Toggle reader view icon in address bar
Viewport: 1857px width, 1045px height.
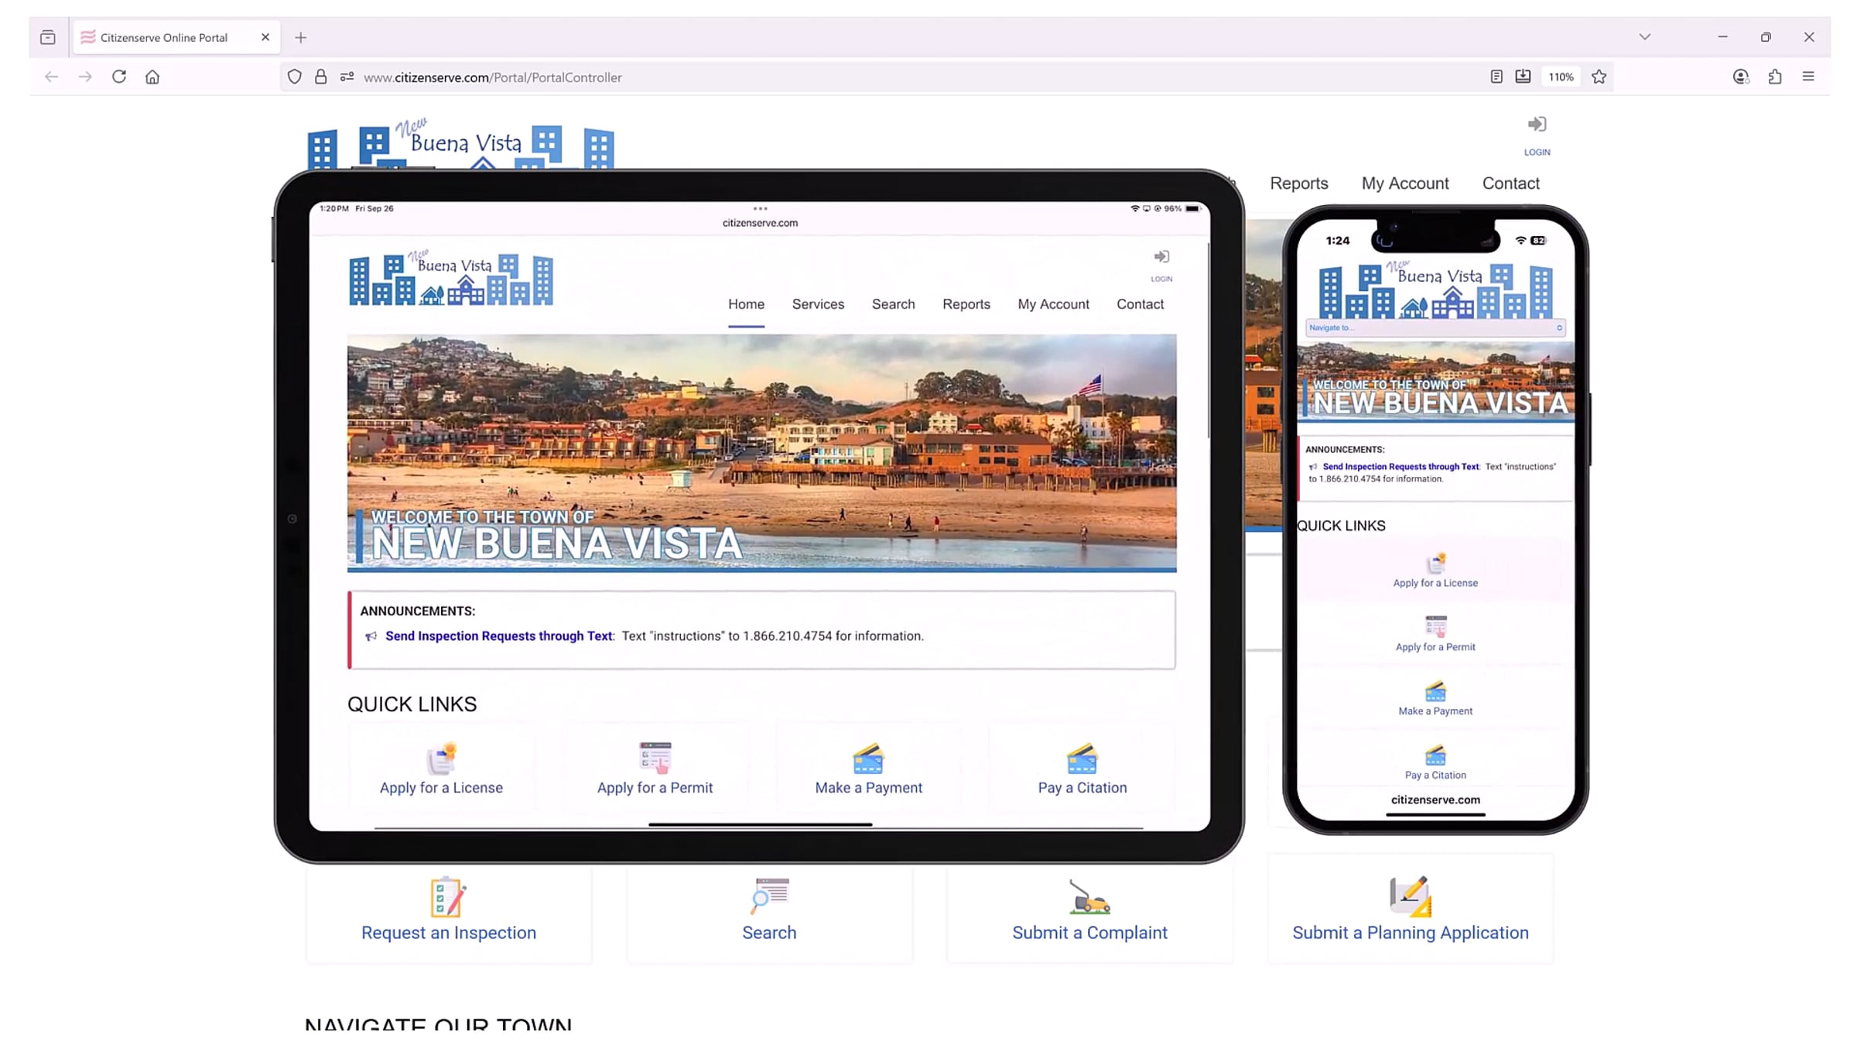pyautogui.click(x=1496, y=77)
